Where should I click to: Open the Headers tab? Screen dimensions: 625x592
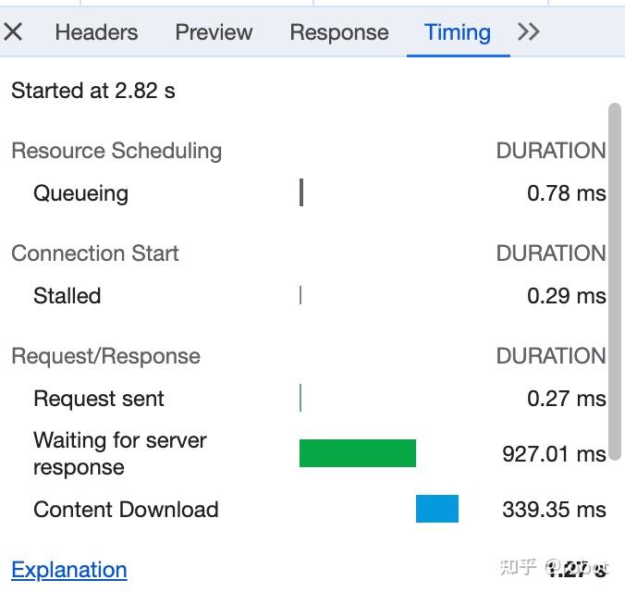pos(96,32)
